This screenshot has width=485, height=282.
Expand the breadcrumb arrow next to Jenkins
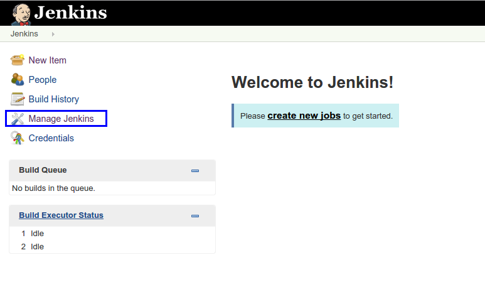[x=53, y=34]
